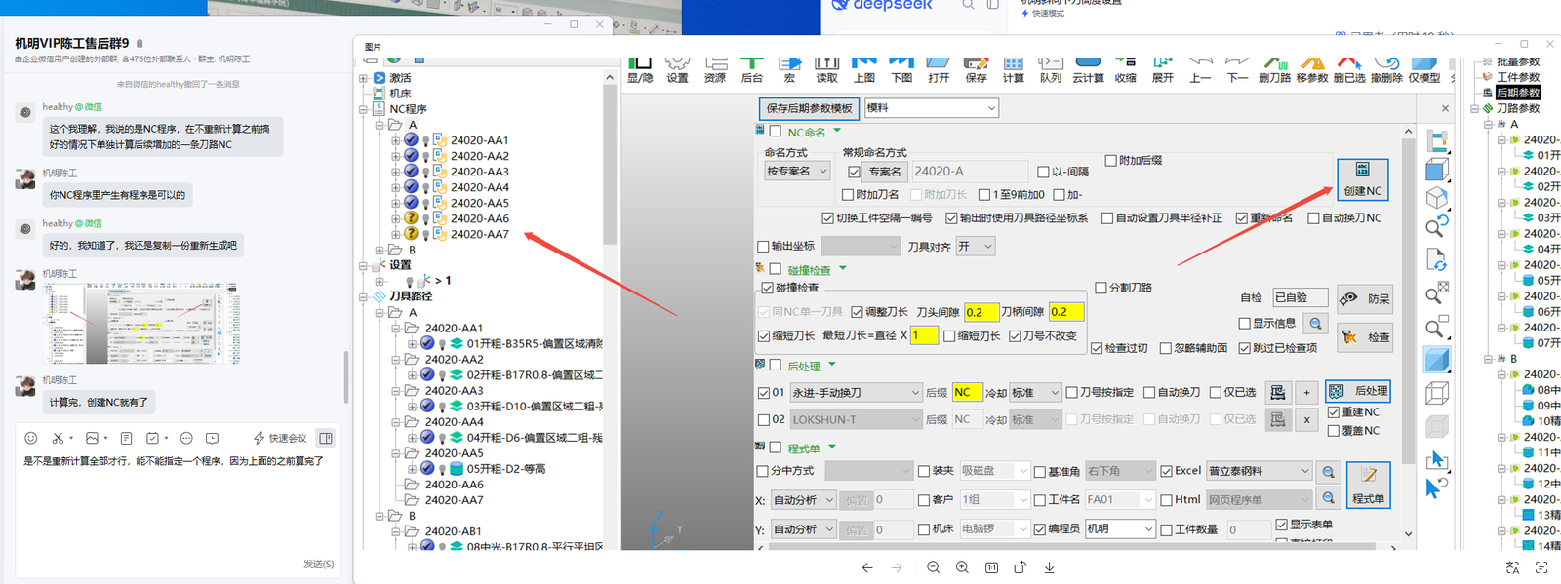Viewport: 1561px width, 584px height.
Task: Toggle the 附加刀名 checkbox
Action: tap(848, 195)
